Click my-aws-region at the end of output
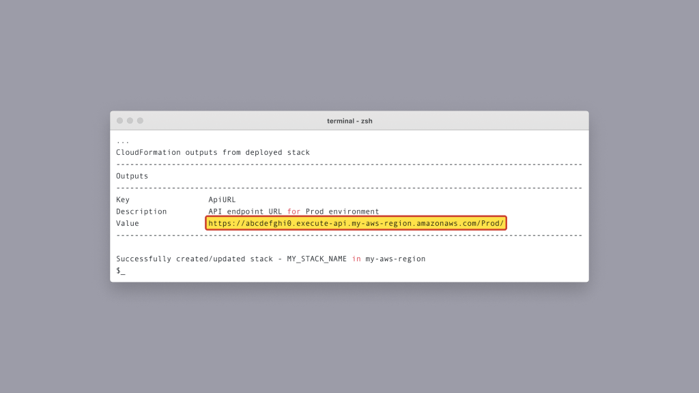This screenshot has width=699, height=393. point(397,259)
